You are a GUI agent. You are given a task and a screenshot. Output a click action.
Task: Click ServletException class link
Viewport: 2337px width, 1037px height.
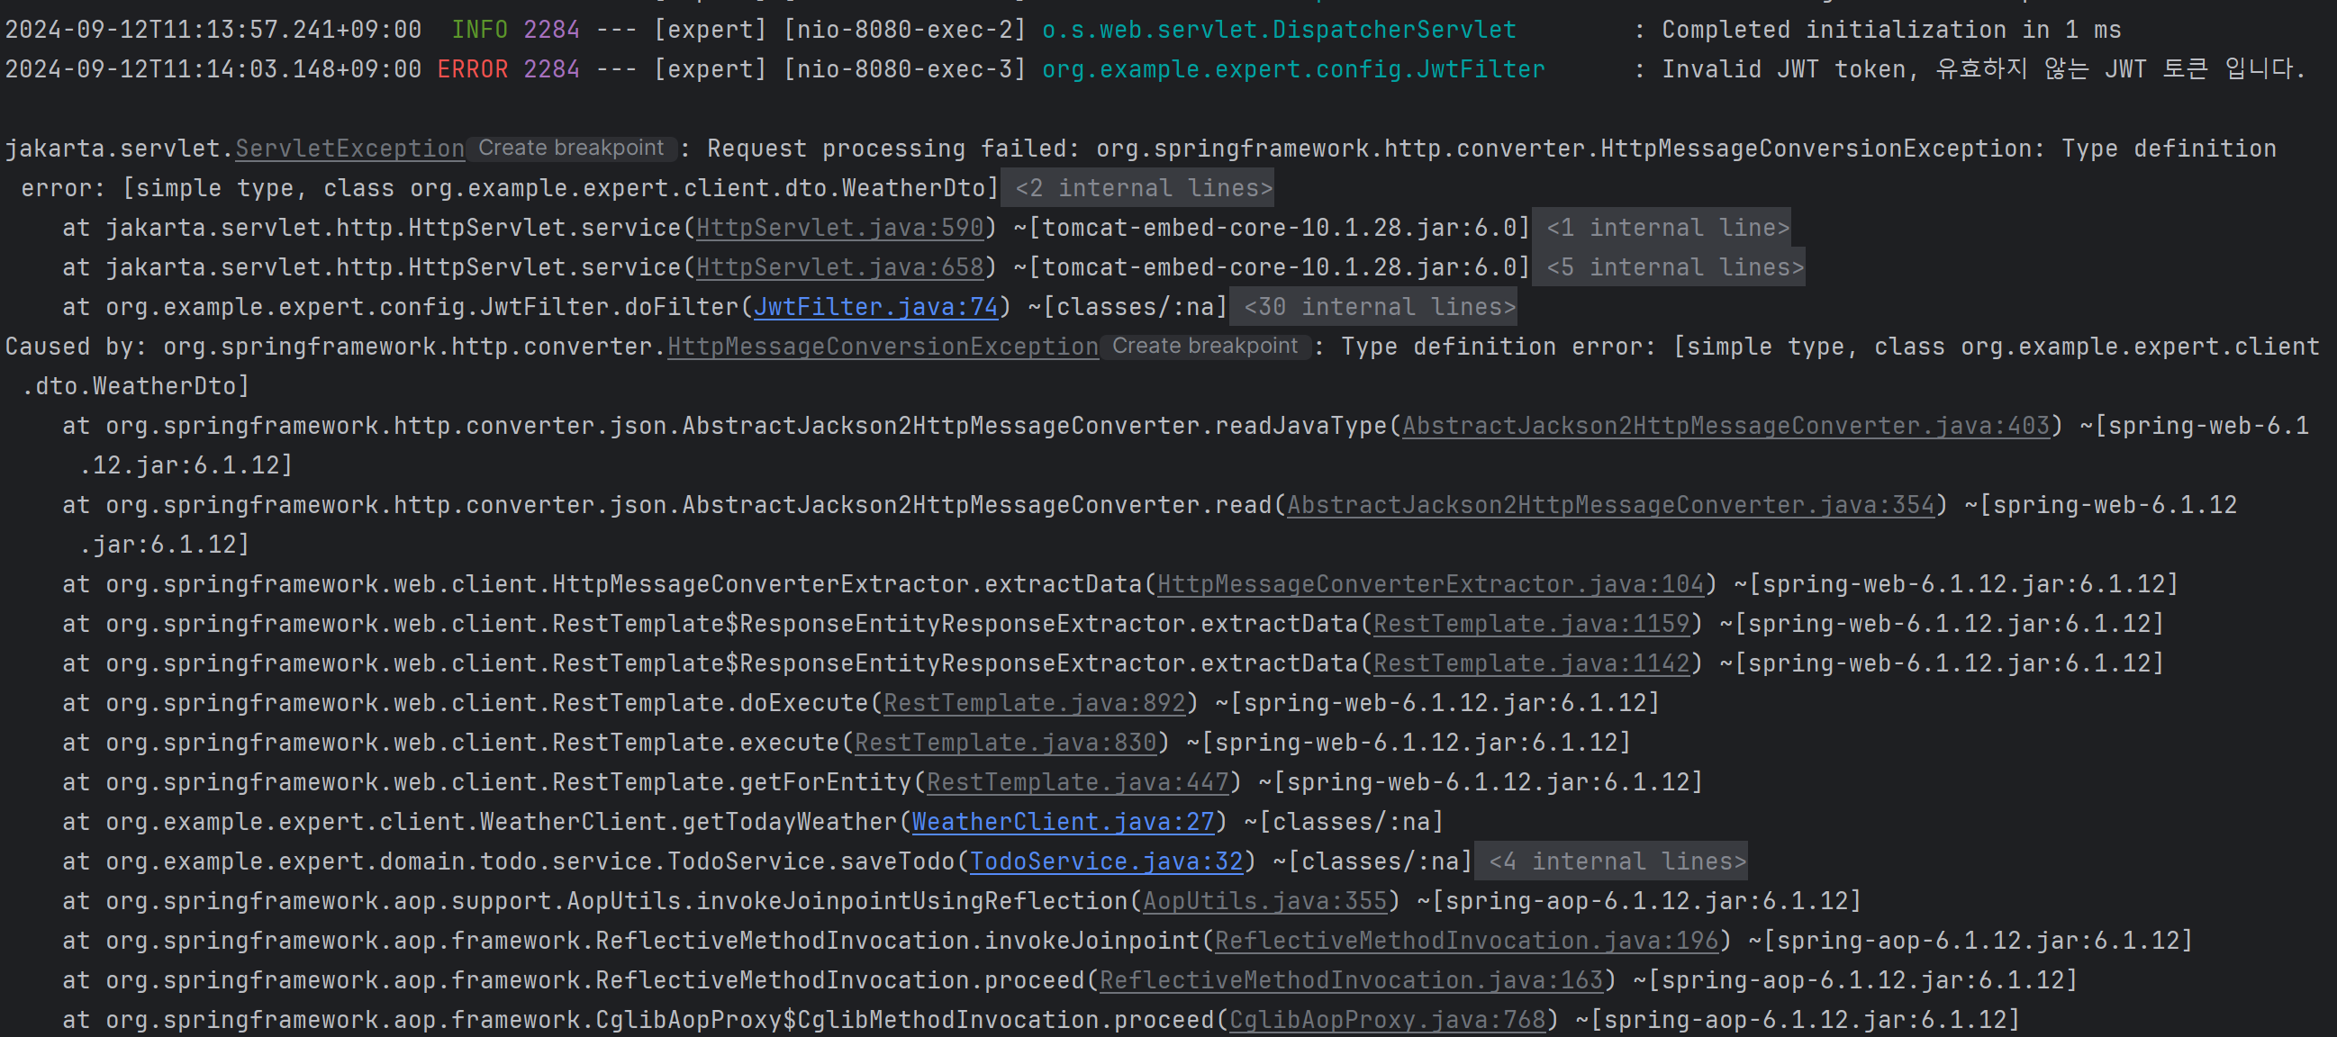[349, 149]
